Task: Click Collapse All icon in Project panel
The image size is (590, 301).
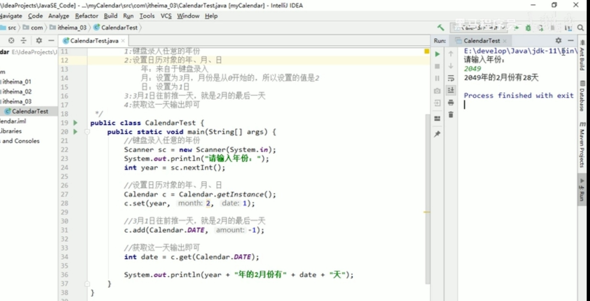Action: point(23,40)
